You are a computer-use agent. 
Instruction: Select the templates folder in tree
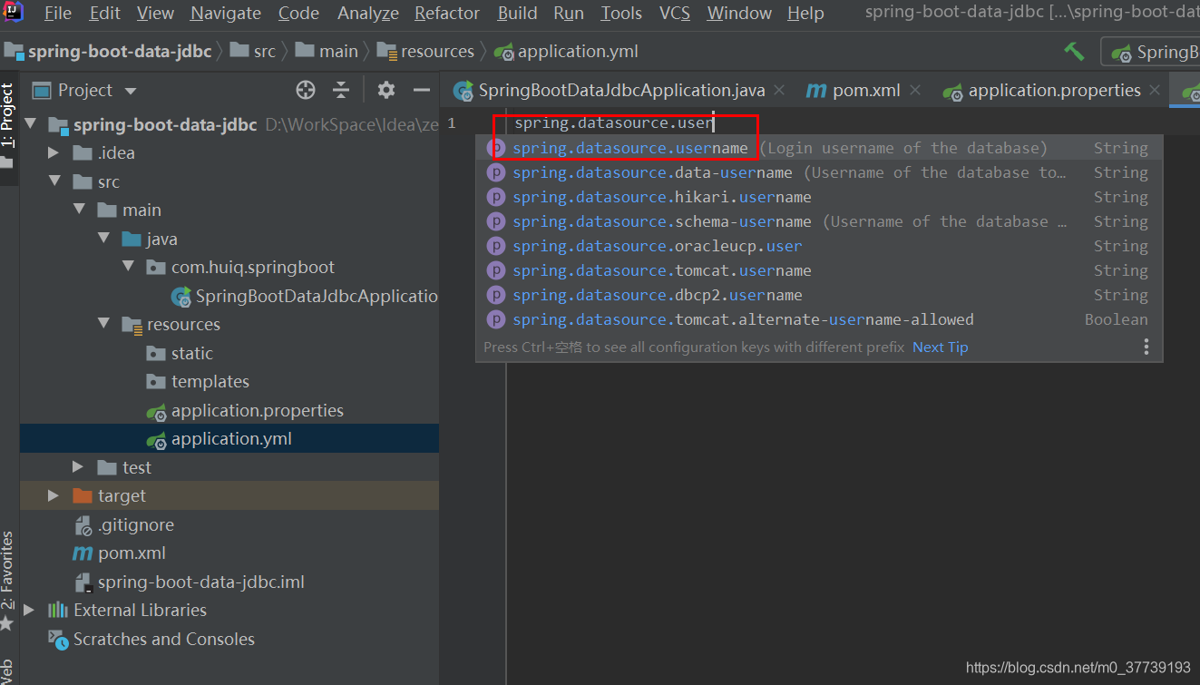click(198, 381)
